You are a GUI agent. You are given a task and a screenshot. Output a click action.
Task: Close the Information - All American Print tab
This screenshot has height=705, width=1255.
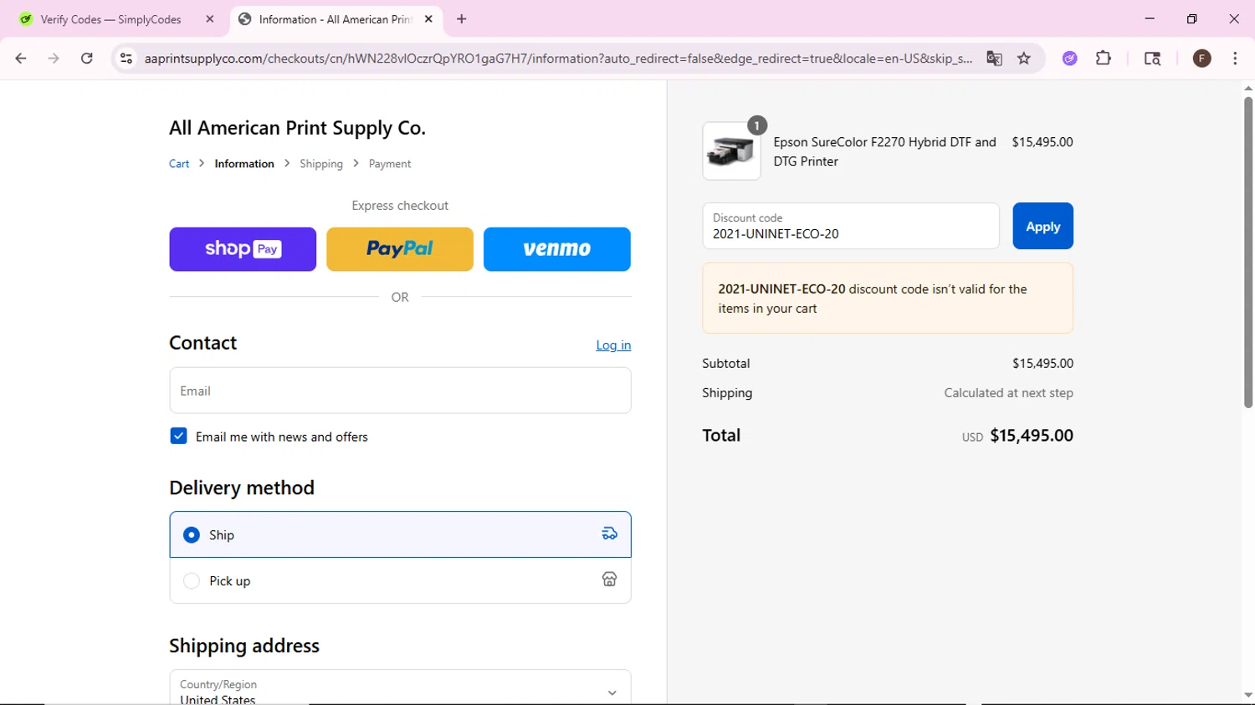click(428, 19)
